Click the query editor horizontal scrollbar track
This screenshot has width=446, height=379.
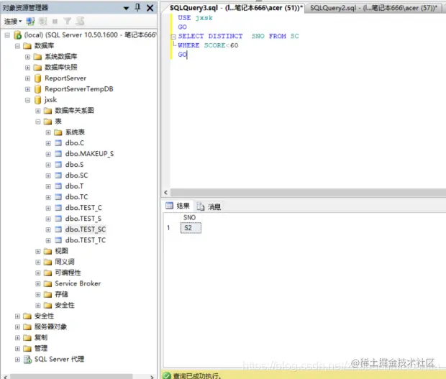click(x=308, y=193)
